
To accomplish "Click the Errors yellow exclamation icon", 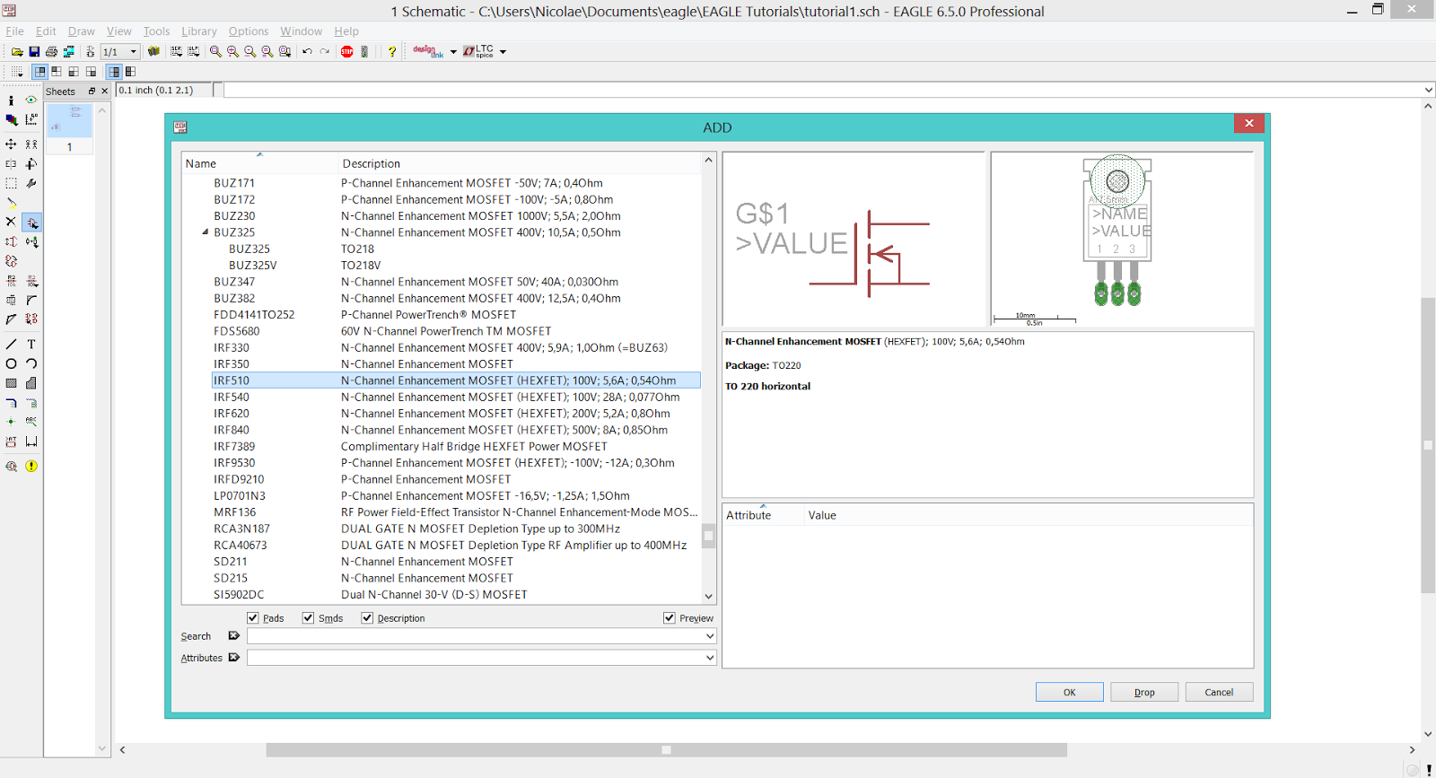I will pyautogui.click(x=31, y=467).
